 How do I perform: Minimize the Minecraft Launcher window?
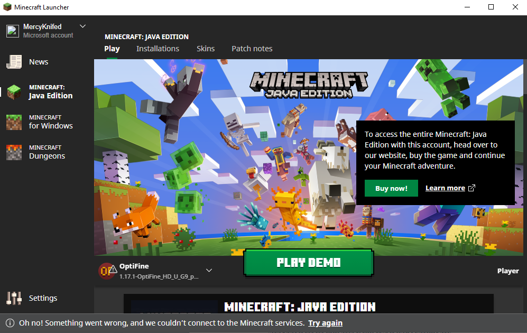467,7
